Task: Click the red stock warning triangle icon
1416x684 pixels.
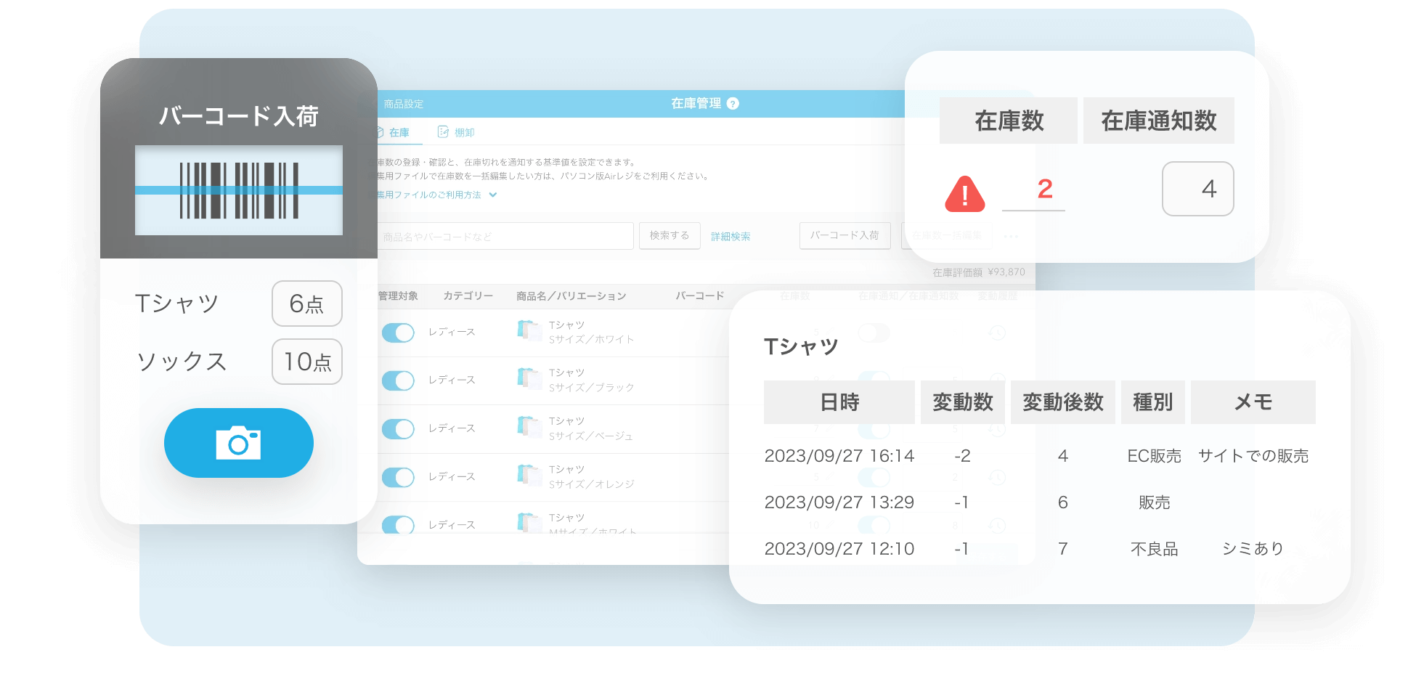Action: point(964,194)
